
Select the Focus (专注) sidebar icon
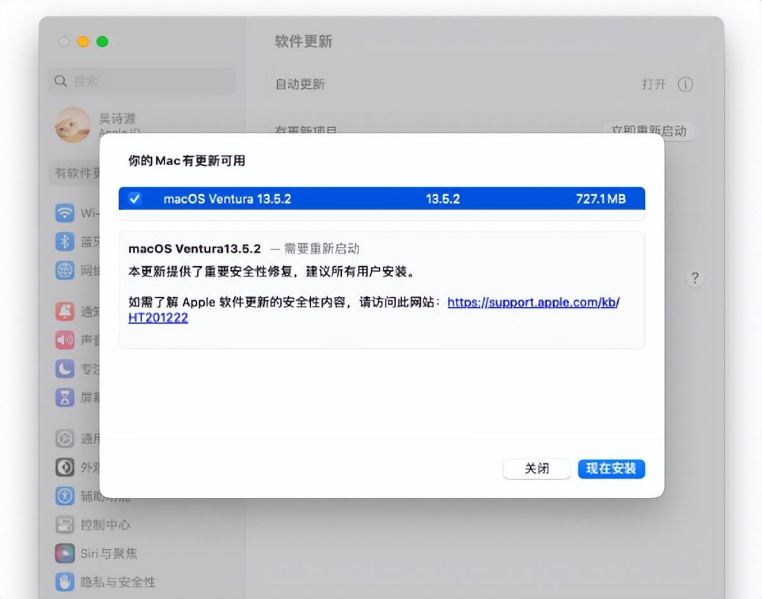click(65, 369)
